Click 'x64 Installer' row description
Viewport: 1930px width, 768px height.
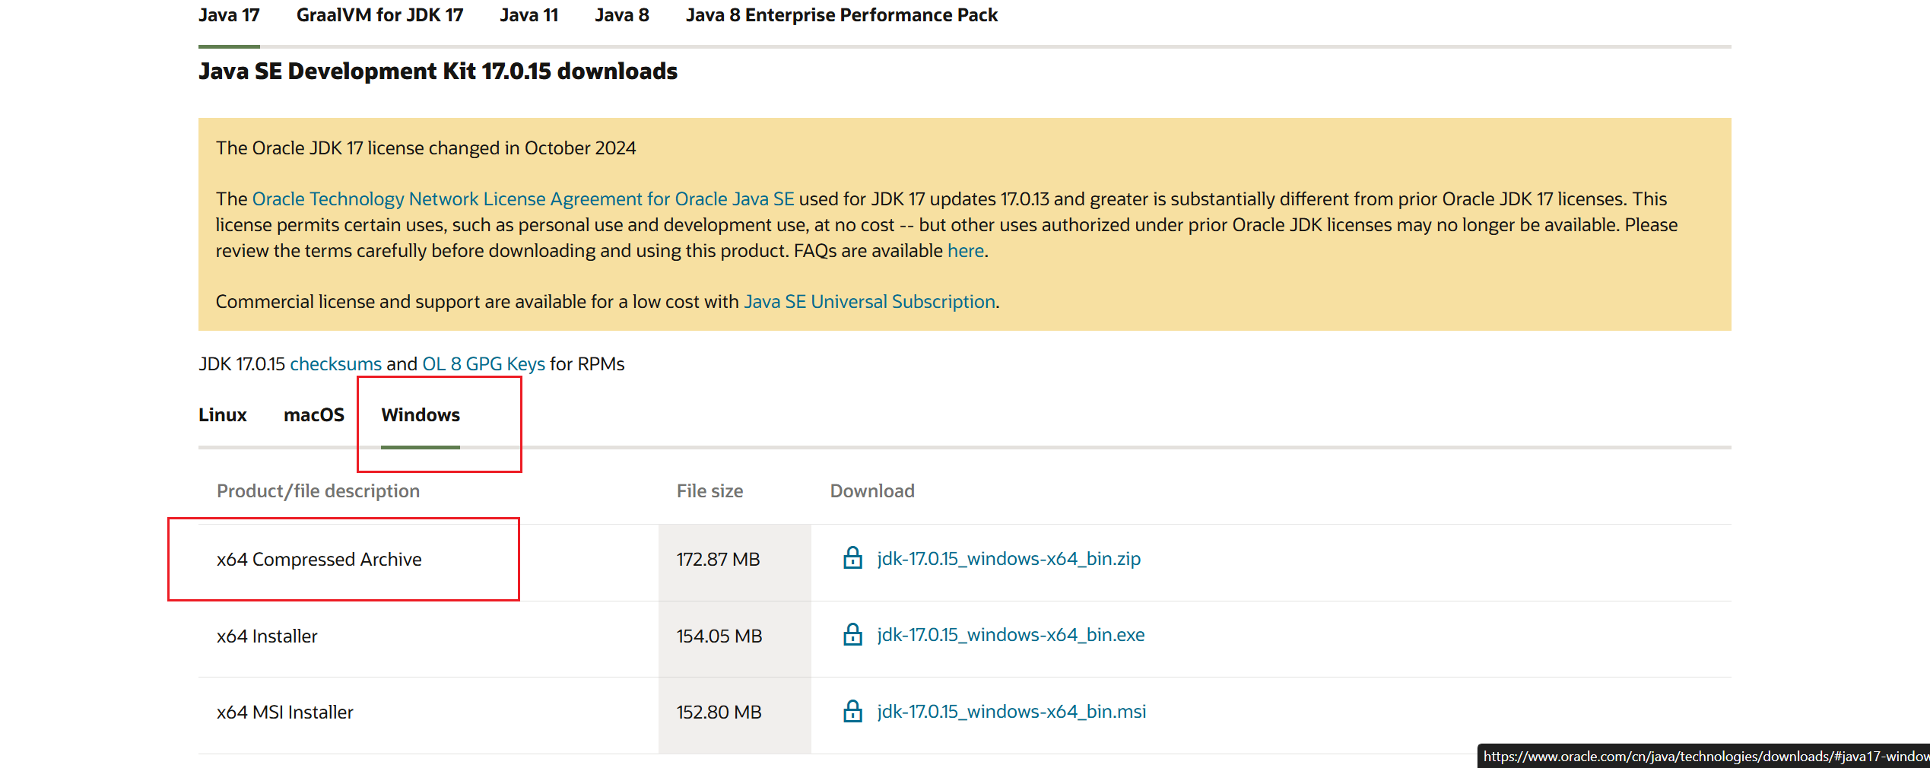[x=267, y=636]
